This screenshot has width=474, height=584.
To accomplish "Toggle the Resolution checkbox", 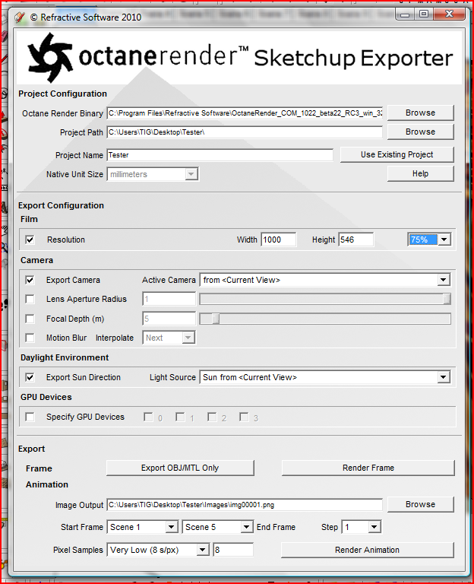I will (30, 240).
